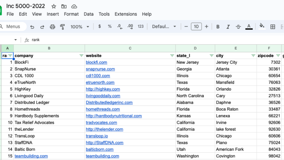Toggle strikethrough formatting
The height and width of the screenshot is (160, 284).
[238, 27]
